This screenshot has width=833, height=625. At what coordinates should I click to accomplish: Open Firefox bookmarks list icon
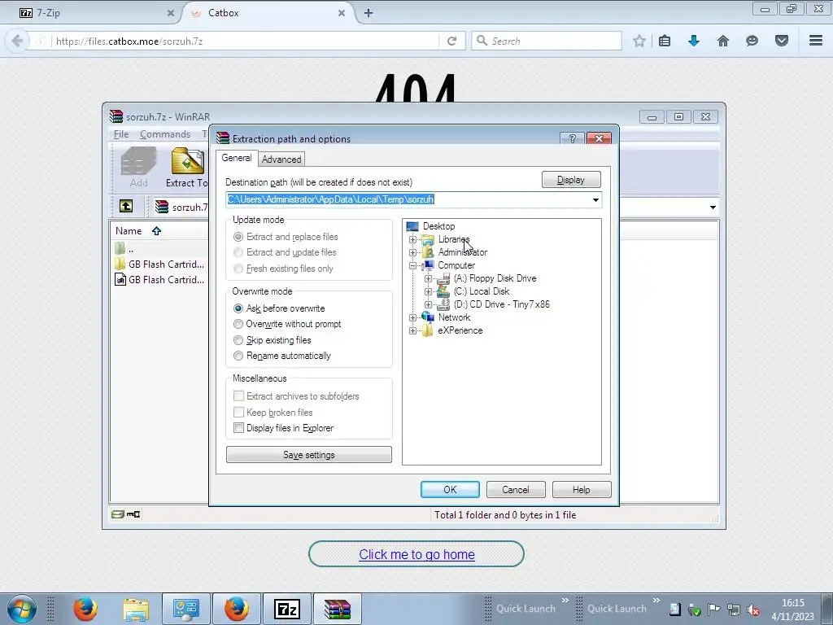(665, 41)
